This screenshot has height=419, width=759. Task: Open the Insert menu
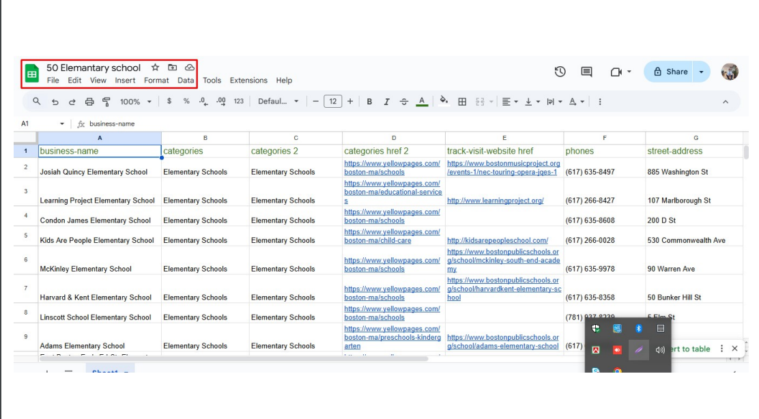[x=125, y=81]
